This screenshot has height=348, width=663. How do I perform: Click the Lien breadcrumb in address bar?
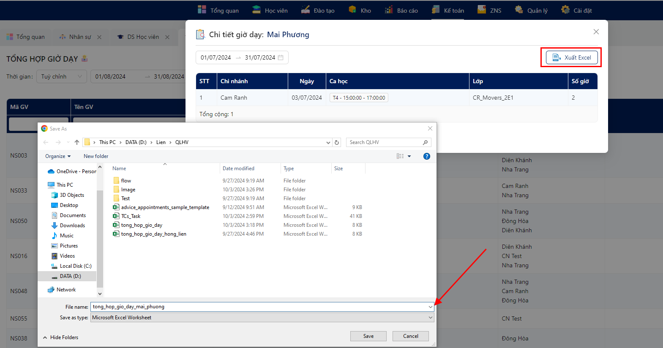click(x=161, y=142)
